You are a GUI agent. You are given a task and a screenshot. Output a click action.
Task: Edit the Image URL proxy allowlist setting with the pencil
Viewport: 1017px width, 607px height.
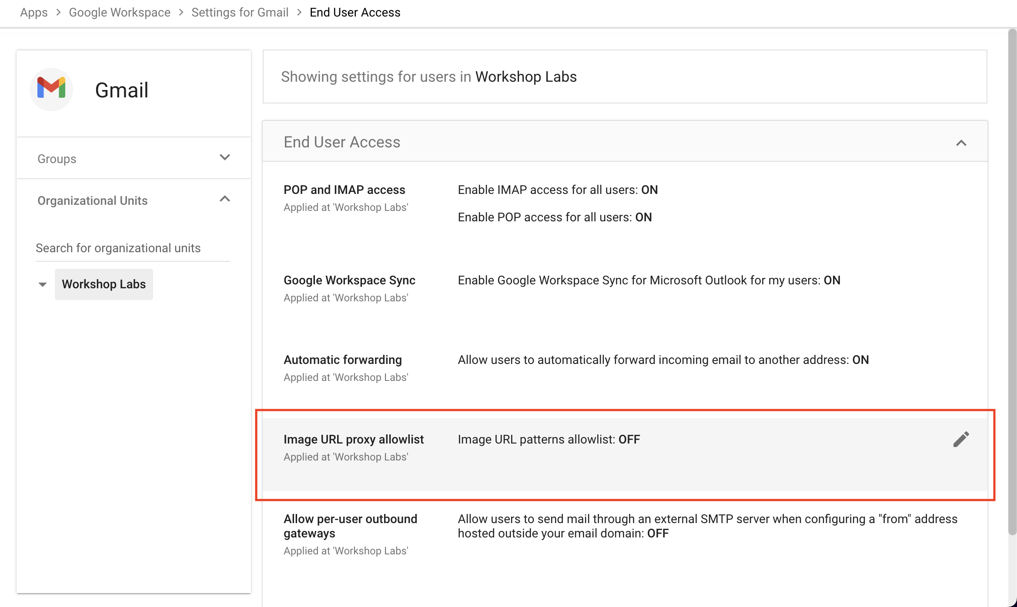tap(961, 439)
